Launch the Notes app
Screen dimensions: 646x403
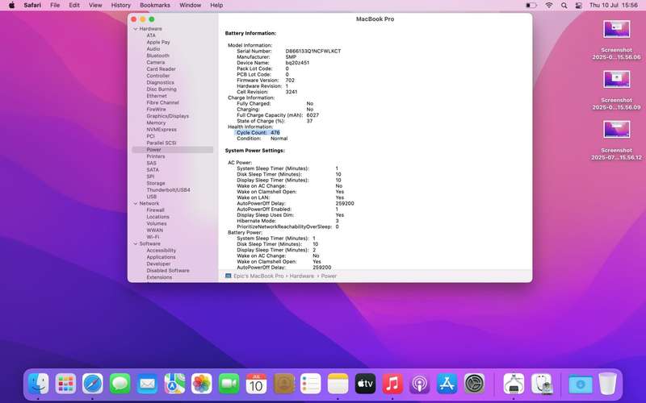tap(338, 384)
